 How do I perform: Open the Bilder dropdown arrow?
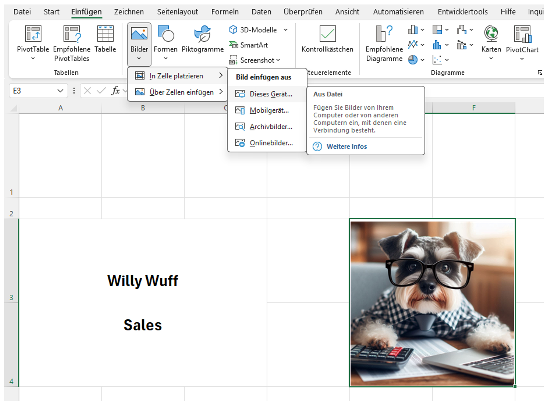139,58
